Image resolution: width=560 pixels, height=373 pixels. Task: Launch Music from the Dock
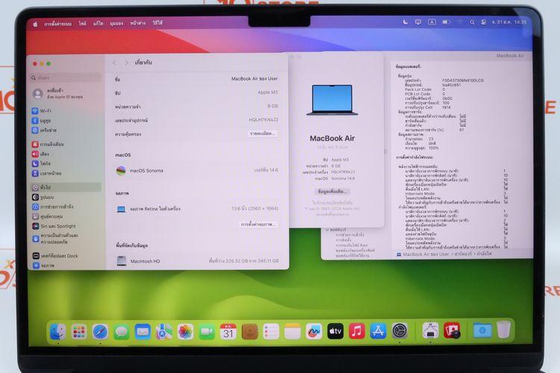[x=357, y=331]
